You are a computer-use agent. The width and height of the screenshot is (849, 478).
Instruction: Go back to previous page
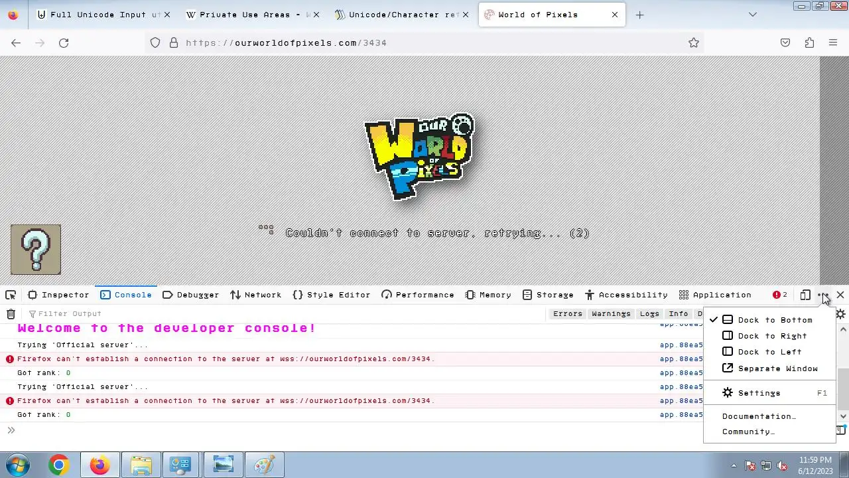16,42
